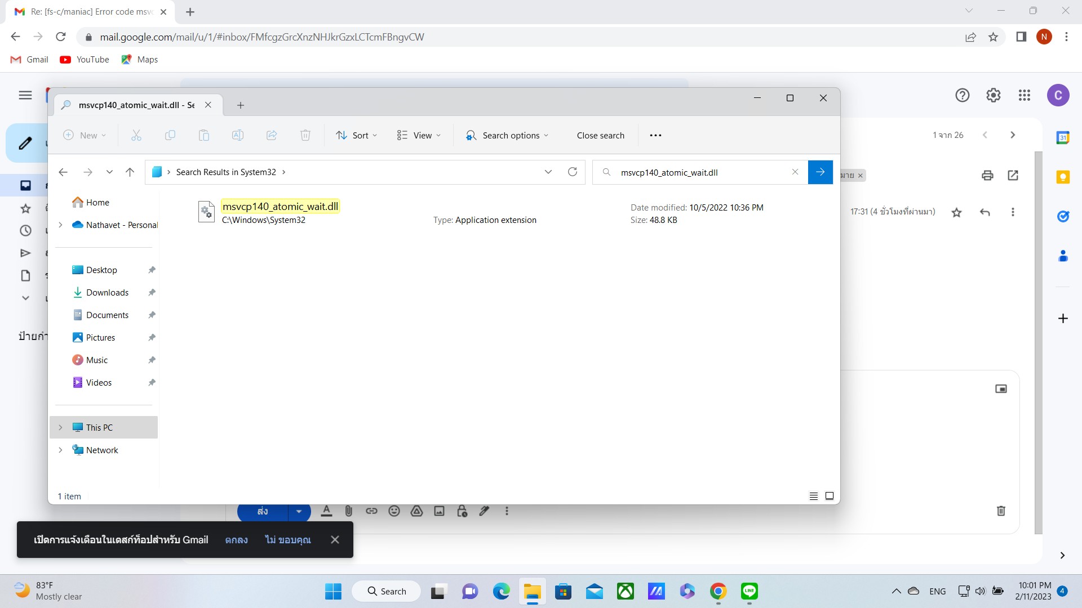Click ตกลง to enable Gmail desktop notifications

coord(236,539)
